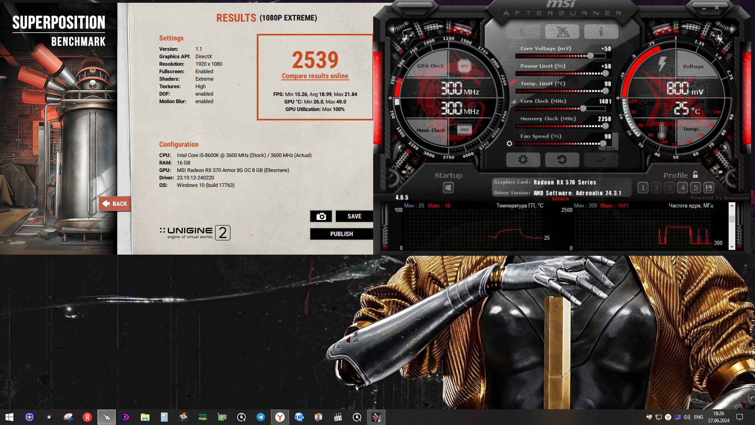
Task: Click the reset-to-defaults arrow button
Action: pyautogui.click(x=562, y=160)
